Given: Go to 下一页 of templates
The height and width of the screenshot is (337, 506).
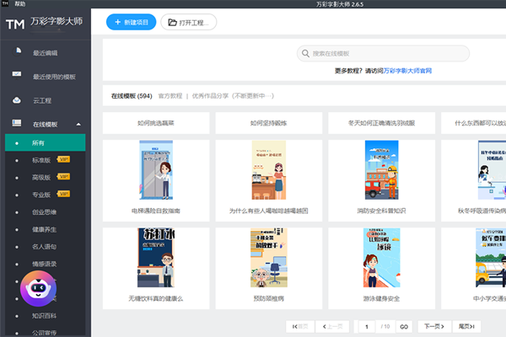Looking at the screenshot, I should point(434,326).
